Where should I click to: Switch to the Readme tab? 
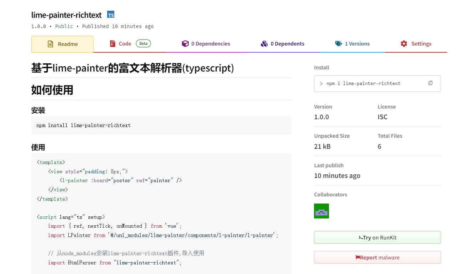(x=62, y=44)
